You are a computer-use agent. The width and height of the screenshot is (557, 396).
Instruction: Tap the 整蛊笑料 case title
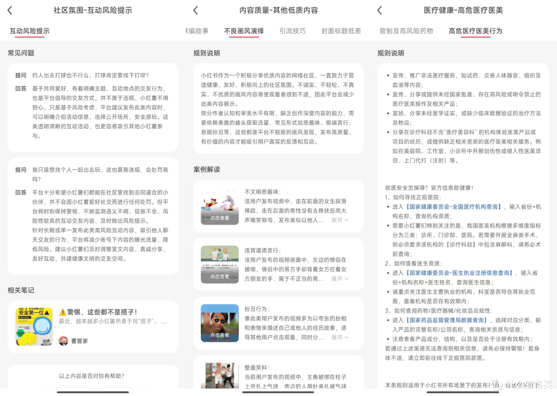coord(257,368)
